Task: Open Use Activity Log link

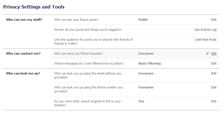Action: (x=205, y=30)
